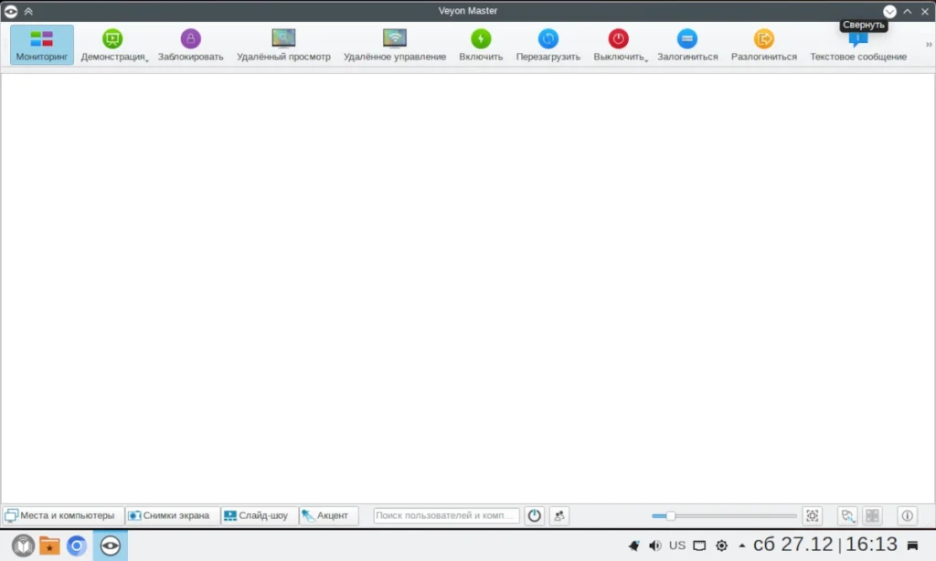This screenshot has height=561, width=936.
Task: Open the file manager from the taskbar
Action: [x=49, y=545]
